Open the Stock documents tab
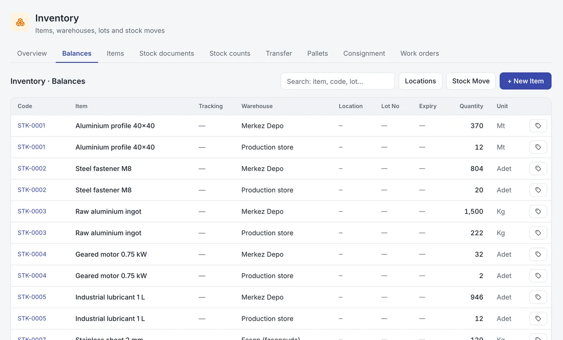 tap(167, 53)
